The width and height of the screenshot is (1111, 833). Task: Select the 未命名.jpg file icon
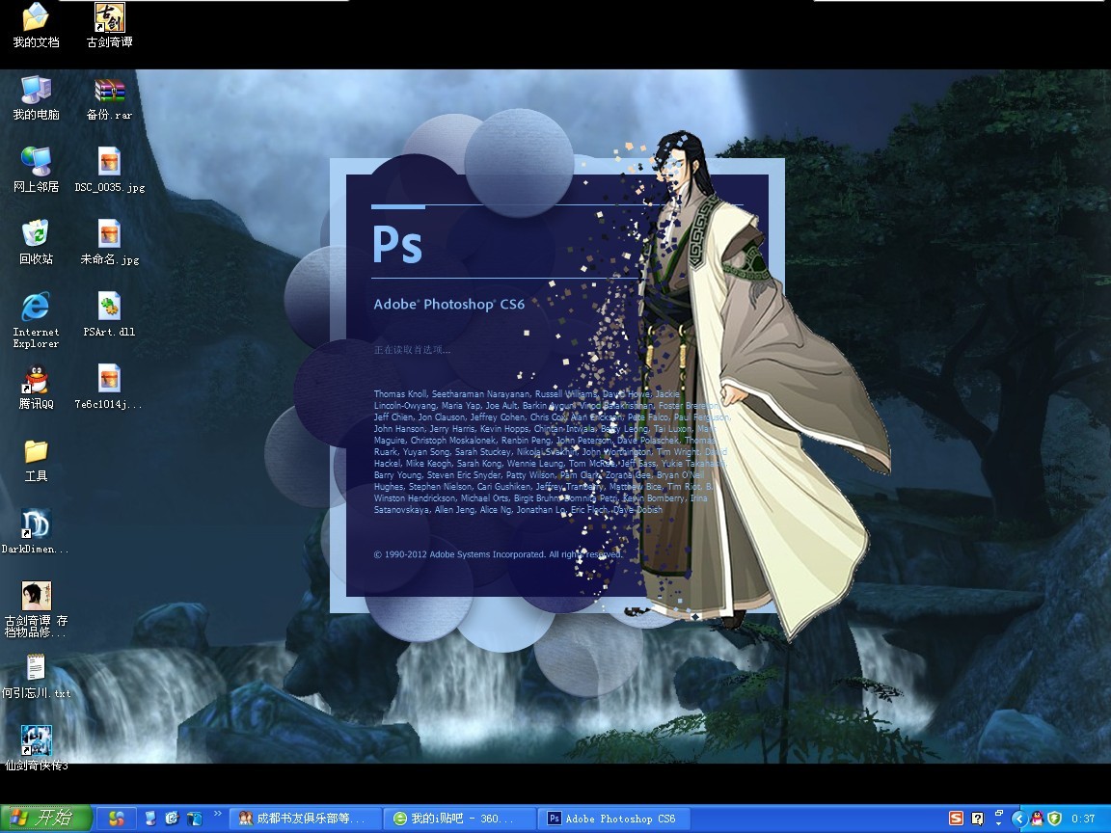[x=109, y=242]
